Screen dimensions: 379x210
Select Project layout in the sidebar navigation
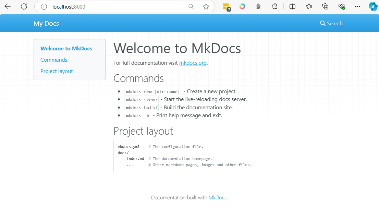pyautogui.click(x=57, y=71)
